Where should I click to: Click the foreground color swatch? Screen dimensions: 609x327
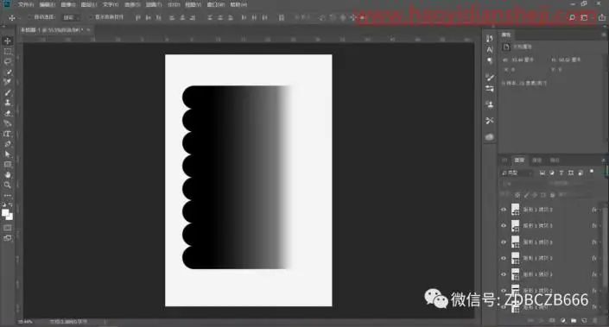point(5,212)
